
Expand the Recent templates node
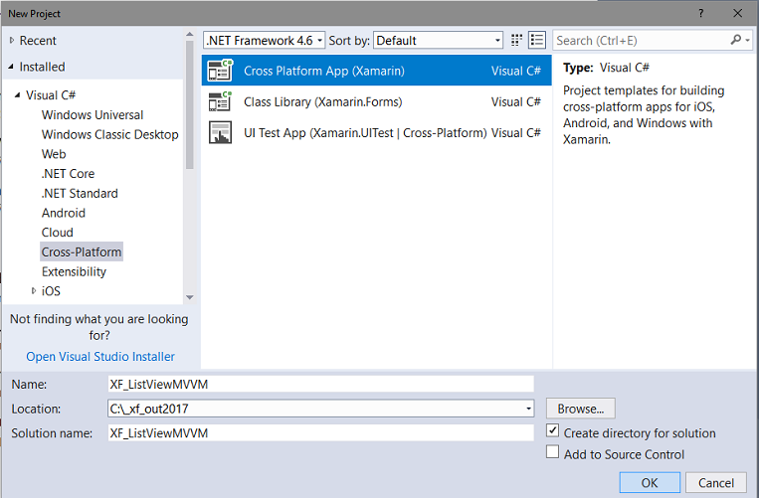pos(12,41)
